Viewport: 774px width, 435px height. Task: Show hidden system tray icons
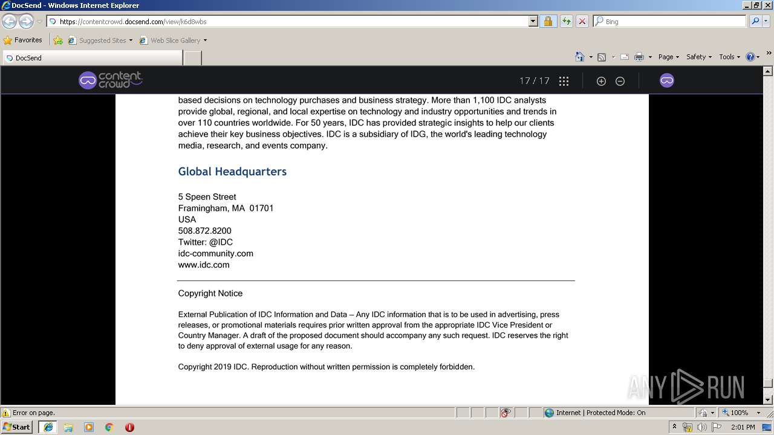click(x=674, y=427)
